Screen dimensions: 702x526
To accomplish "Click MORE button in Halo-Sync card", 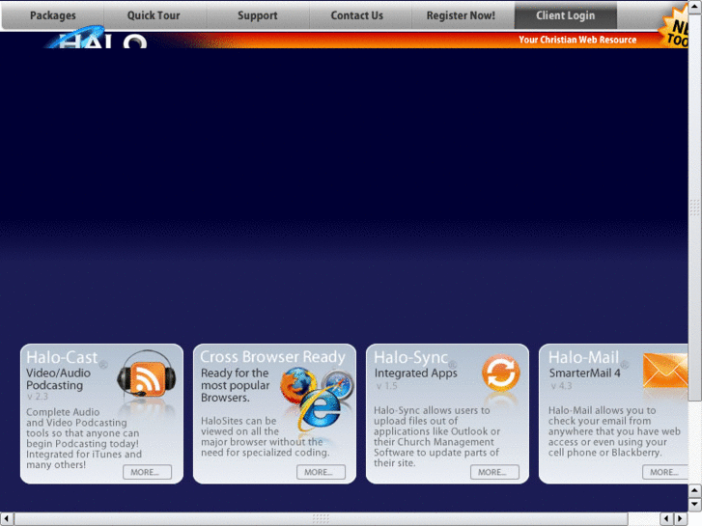I will click(x=494, y=472).
